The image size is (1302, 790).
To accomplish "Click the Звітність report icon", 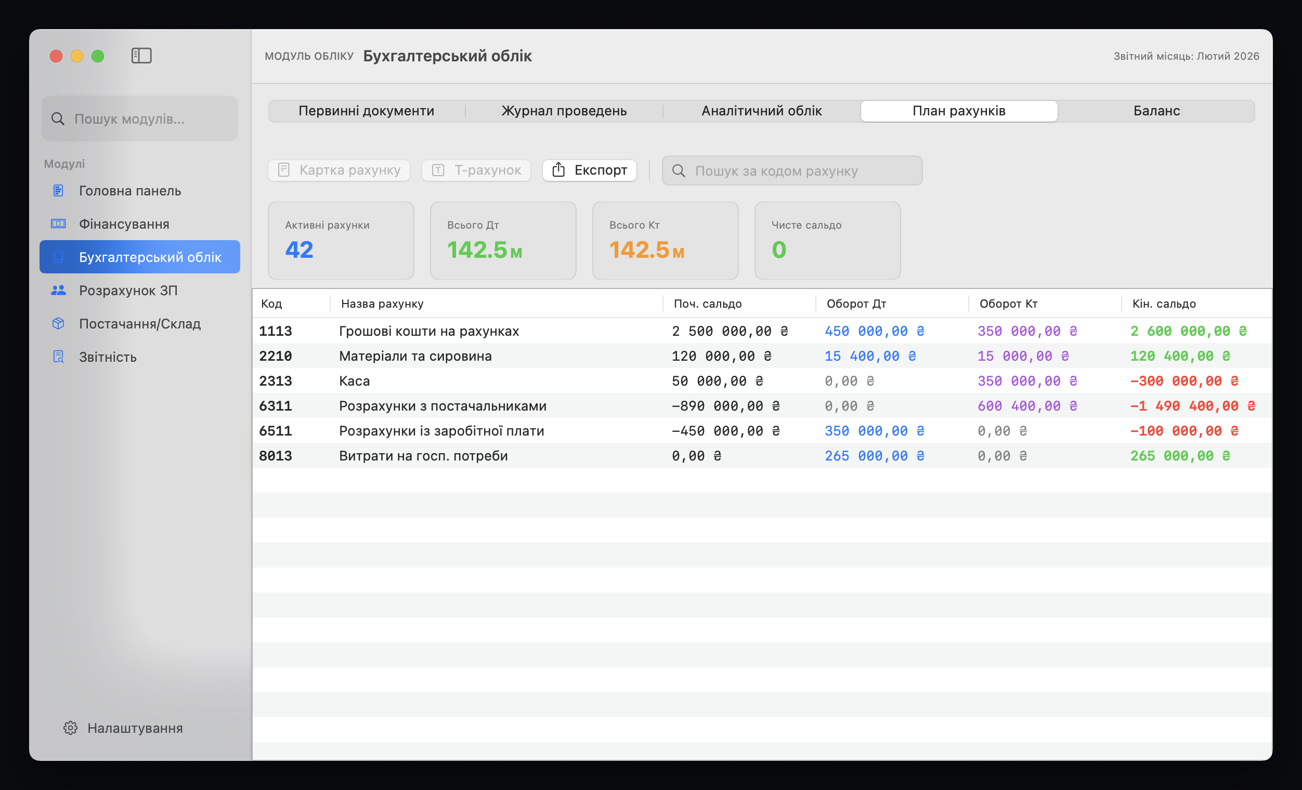I will [x=58, y=357].
